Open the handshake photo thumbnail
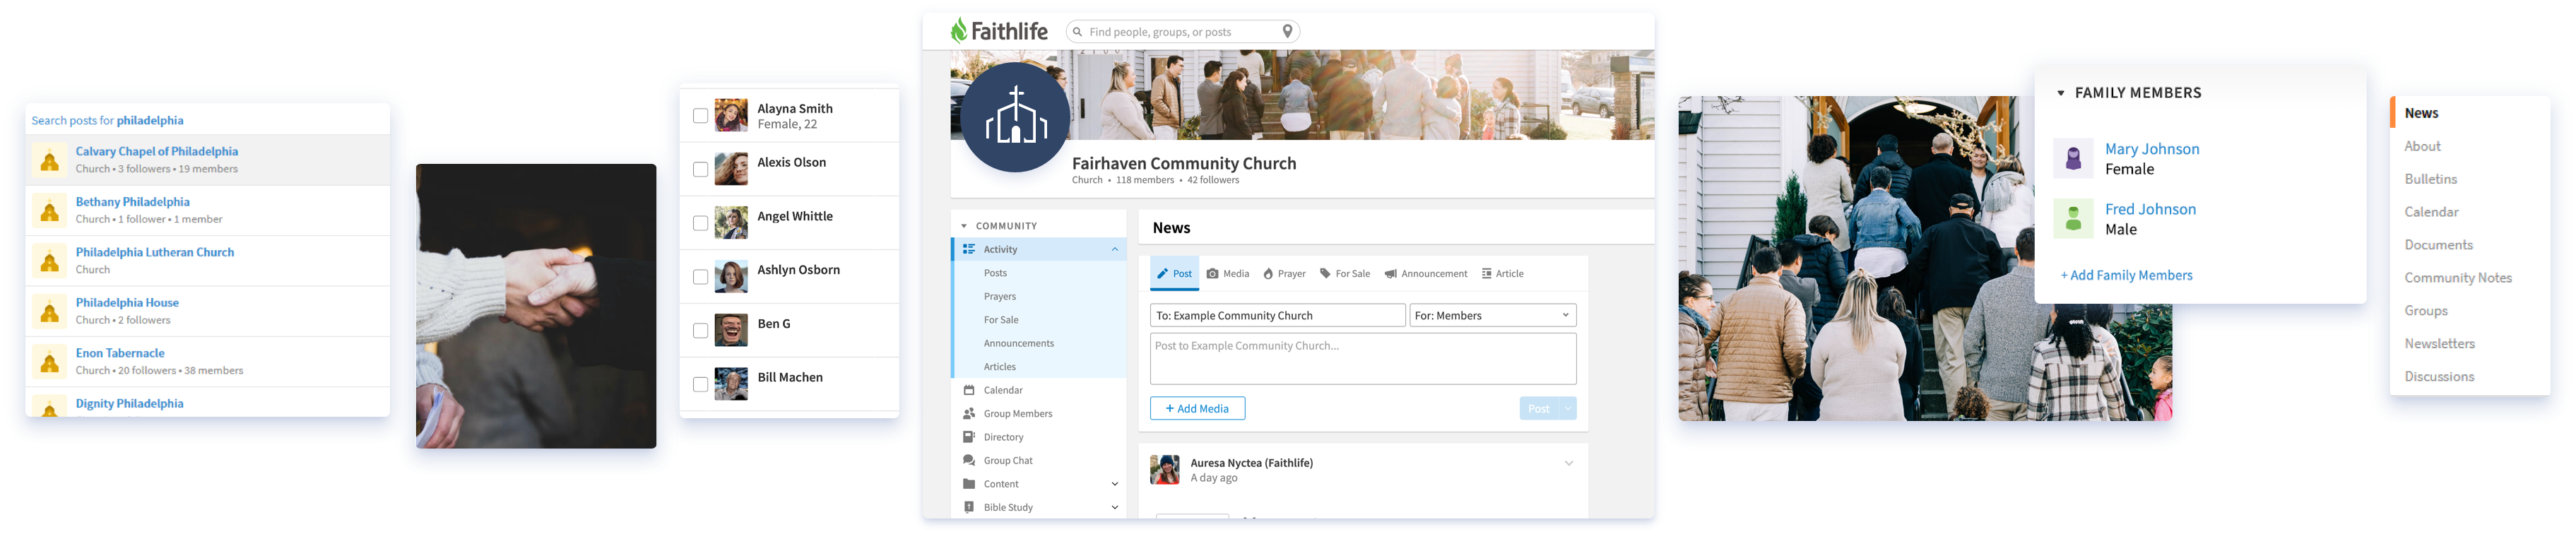This screenshot has height=534, width=2576. point(536,306)
